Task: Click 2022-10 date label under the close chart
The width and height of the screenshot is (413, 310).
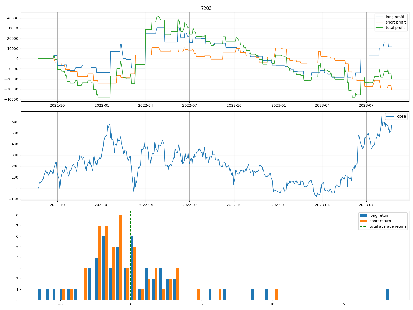Action: coord(234,205)
